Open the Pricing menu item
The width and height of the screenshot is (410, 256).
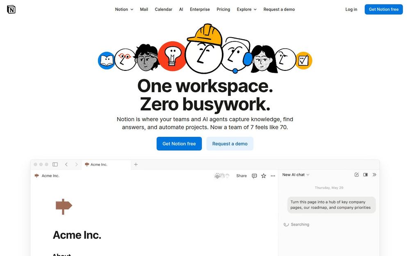tap(223, 9)
